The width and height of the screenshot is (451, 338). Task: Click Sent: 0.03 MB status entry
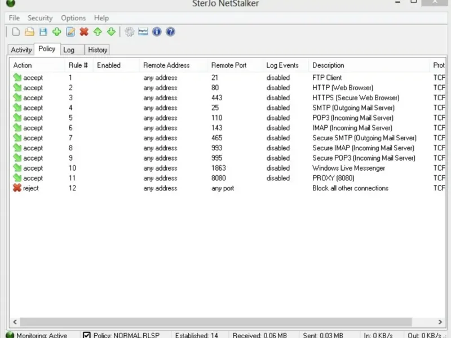point(322,335)
